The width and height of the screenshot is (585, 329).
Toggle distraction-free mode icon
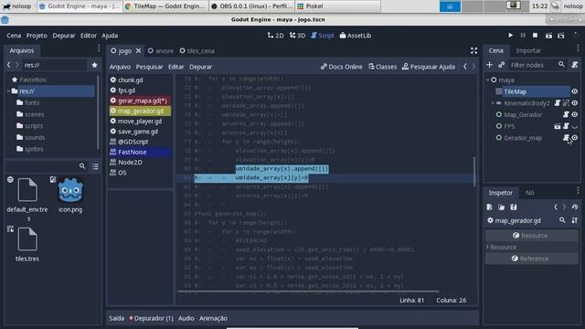coord(473,51)
